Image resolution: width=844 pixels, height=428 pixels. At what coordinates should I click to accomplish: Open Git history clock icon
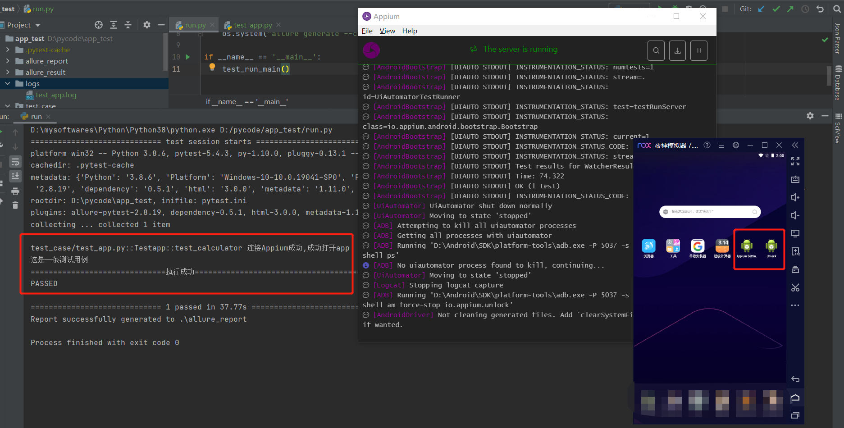point(805,9)
